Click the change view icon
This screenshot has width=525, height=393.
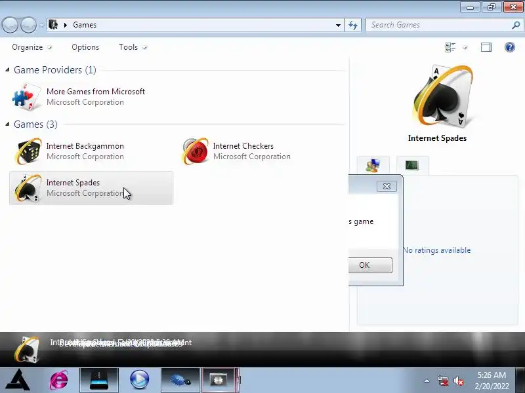(x=450, y=47)
